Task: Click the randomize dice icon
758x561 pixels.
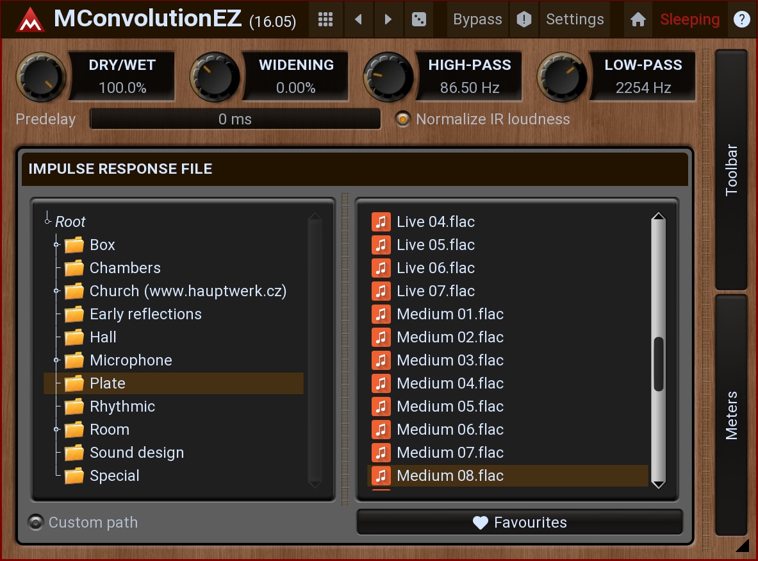Action: click(418, 19)
